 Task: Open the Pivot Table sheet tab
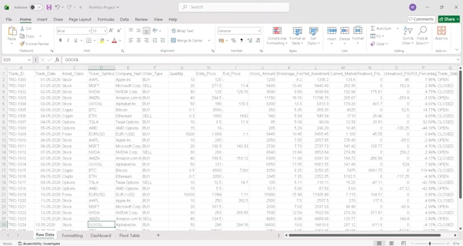pos(129,235)
